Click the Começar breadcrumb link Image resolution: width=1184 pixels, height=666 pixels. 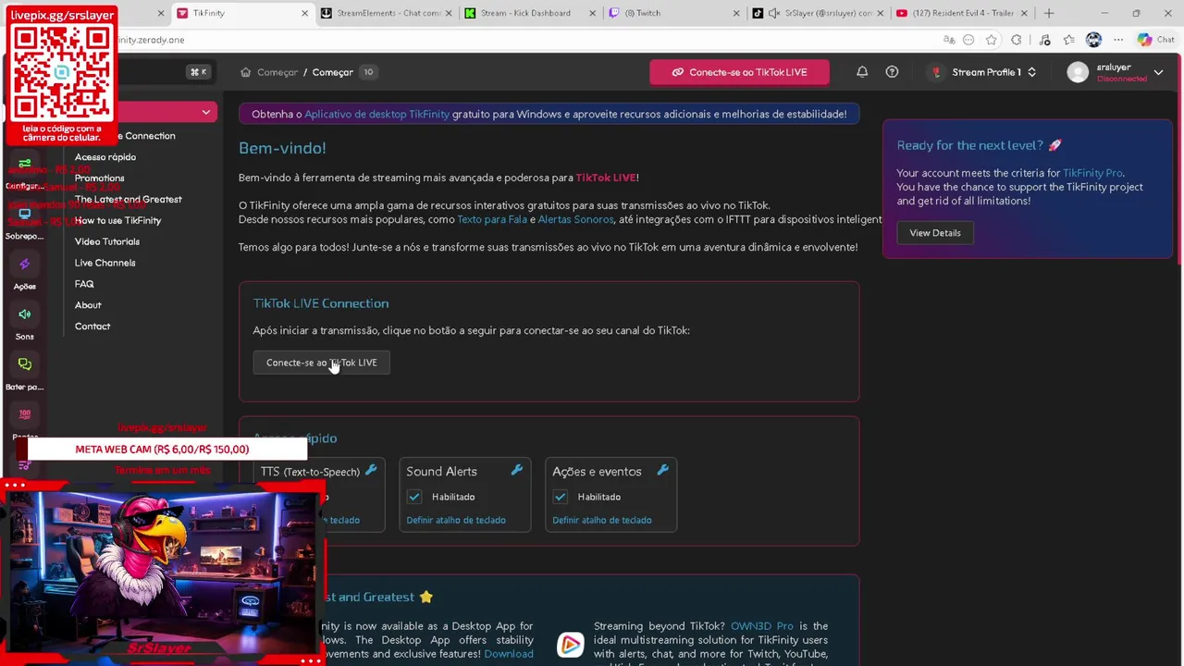(277, 72)
